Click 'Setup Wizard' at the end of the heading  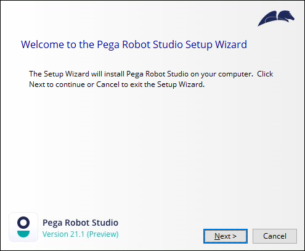click(216, 45)
